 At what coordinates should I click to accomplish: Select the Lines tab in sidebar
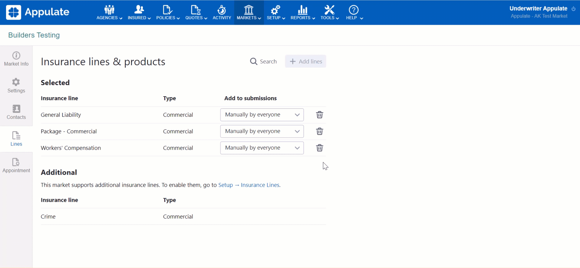click(16, 139)
